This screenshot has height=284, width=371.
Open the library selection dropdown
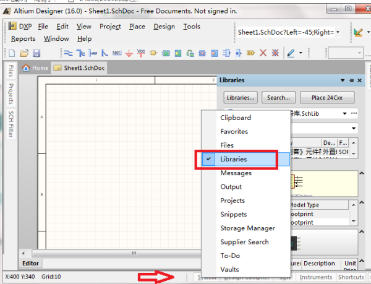(x=345, y=114)
